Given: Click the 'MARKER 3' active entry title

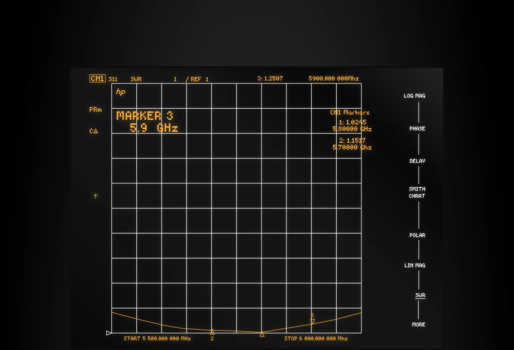Looking at the screenshot, I should 145,116.
